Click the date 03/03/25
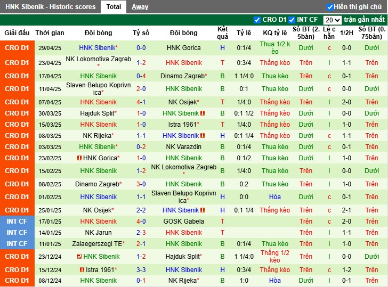The image size is (388, 287). point(50,147)
